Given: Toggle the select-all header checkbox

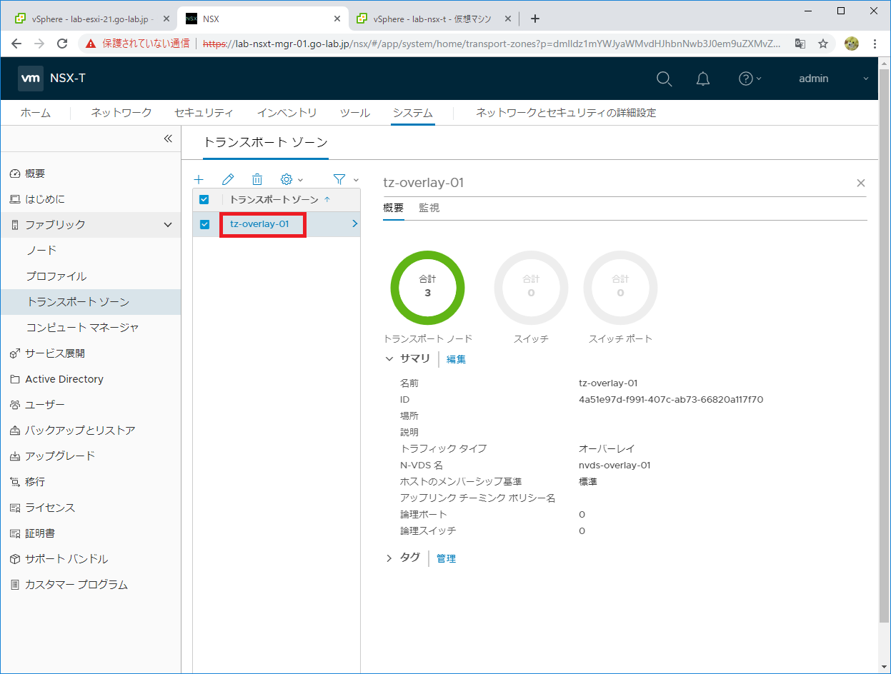Looking at the screenshot, I should coord(204,200).
